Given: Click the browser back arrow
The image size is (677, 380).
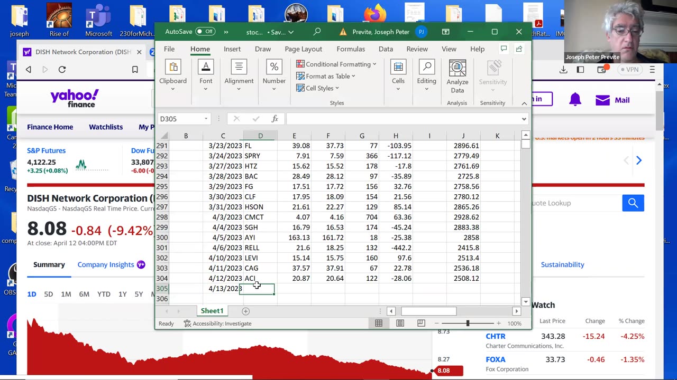Looking at the screenshot, I should [29, 69].
